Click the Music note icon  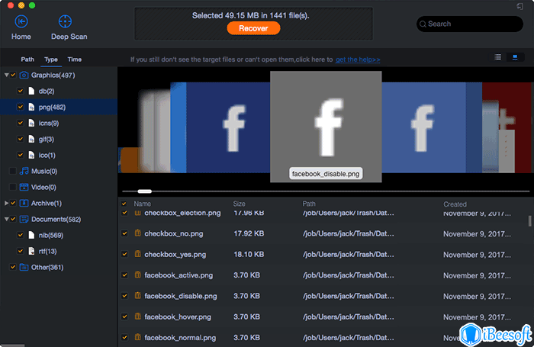pyautogui.click(x=24, y=171)
